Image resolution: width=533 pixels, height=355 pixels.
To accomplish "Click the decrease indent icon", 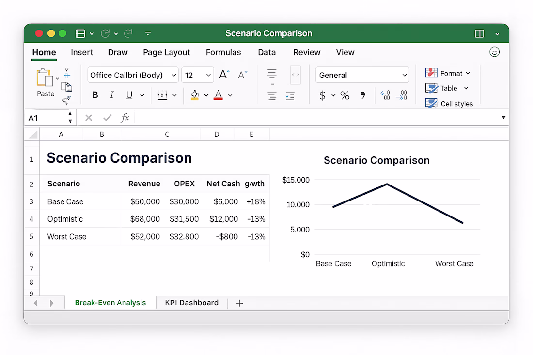I will coord(290,96).
